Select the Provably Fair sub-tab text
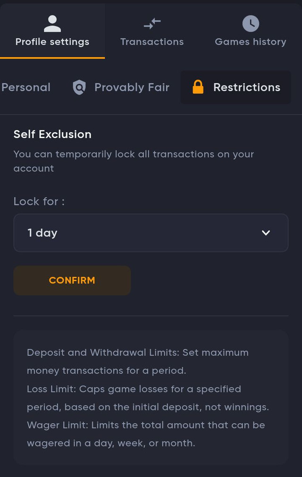 [132, 87]
